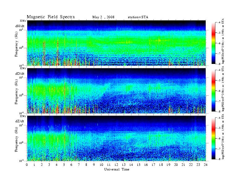Select the dD/dt panel label
Image resolution: width=245 pixels, height=189 pixels.
20,73
